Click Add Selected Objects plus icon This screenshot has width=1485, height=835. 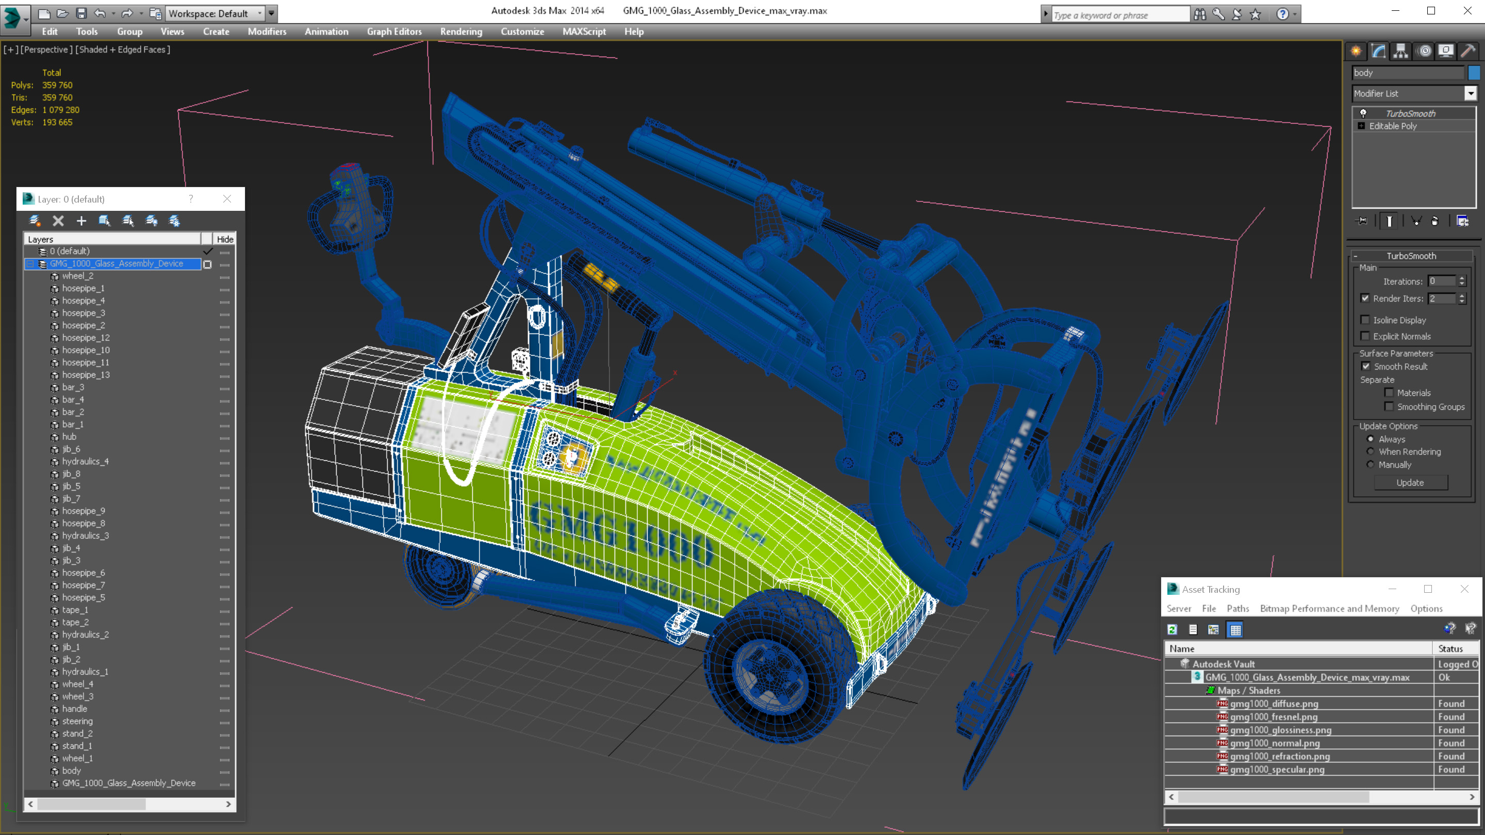(x=81, y=221)
